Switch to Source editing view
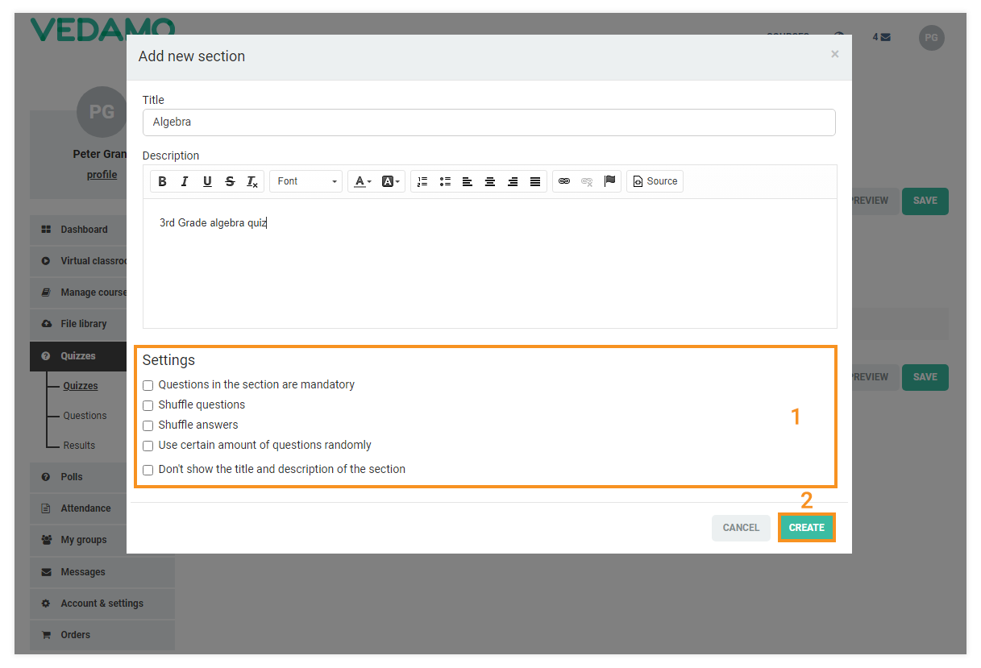 tap(655, 181)
